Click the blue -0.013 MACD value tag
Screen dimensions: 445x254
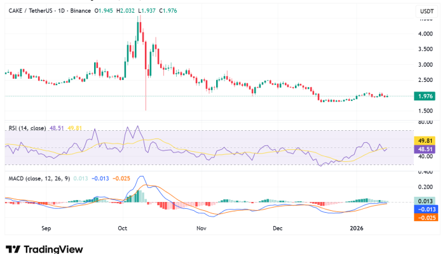pos(423,209)
